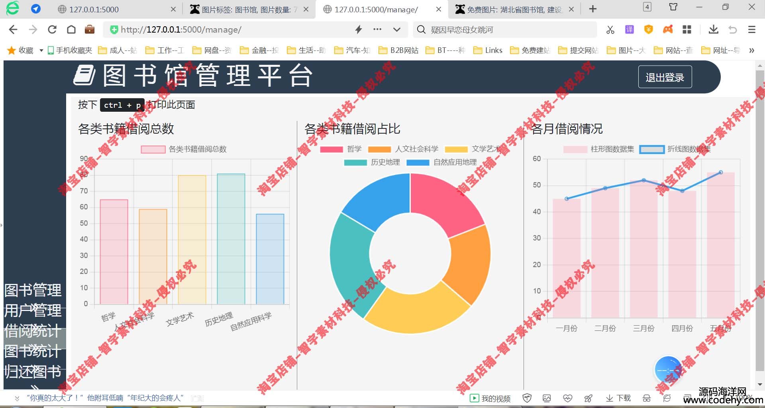Click the browser refresh icon
Viewport: 765px width, 408px height.
click(x=52, y=29)
